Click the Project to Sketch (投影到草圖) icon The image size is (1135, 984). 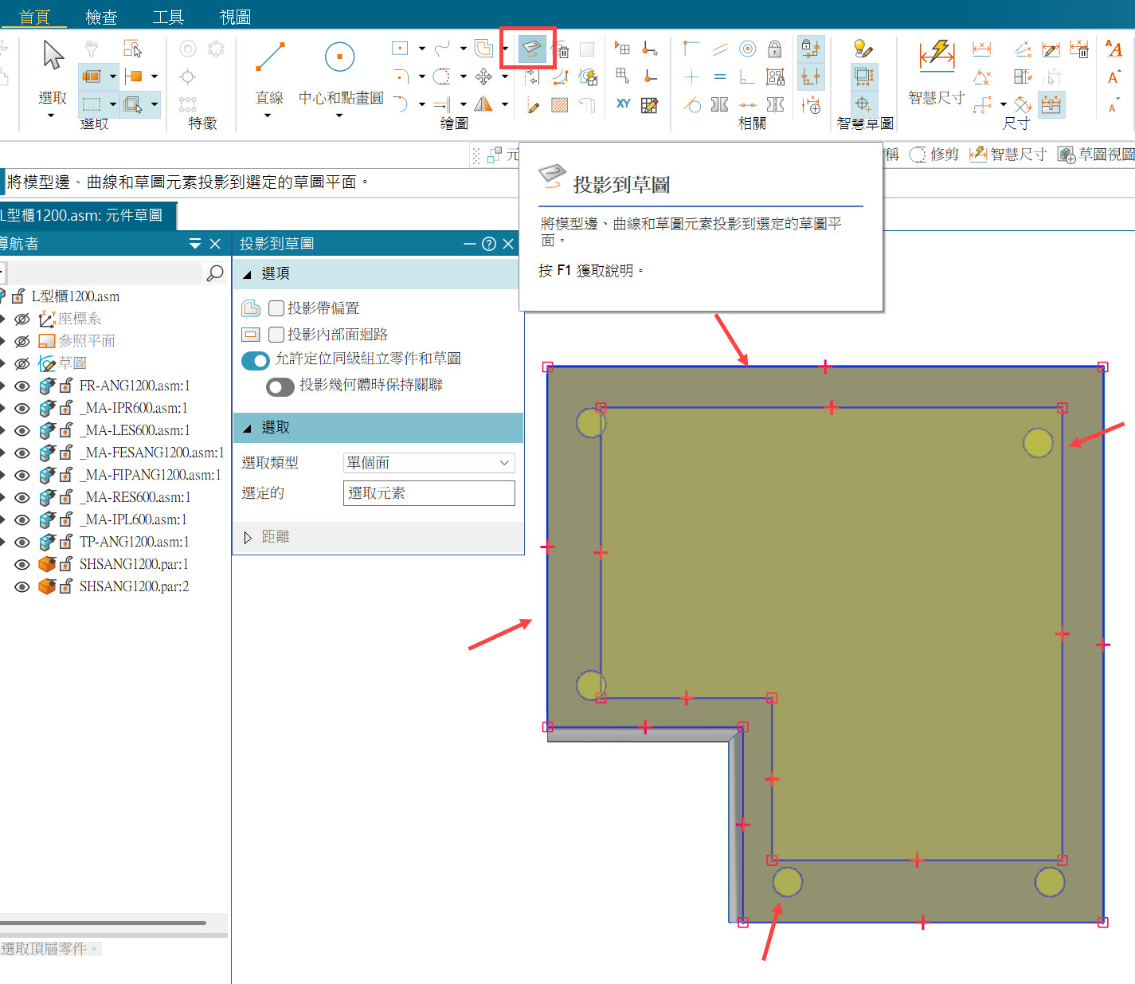tap(530, 49)
